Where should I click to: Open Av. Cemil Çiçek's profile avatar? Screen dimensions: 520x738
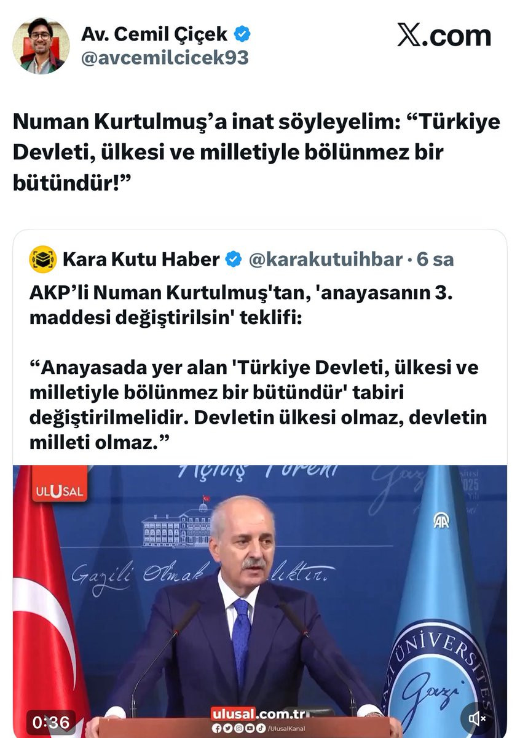41,46
